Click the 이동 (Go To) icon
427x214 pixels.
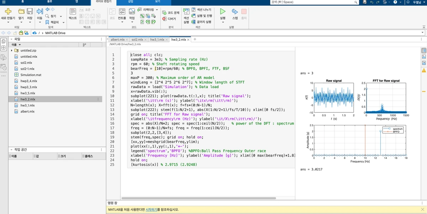click(x=39, y=11)
